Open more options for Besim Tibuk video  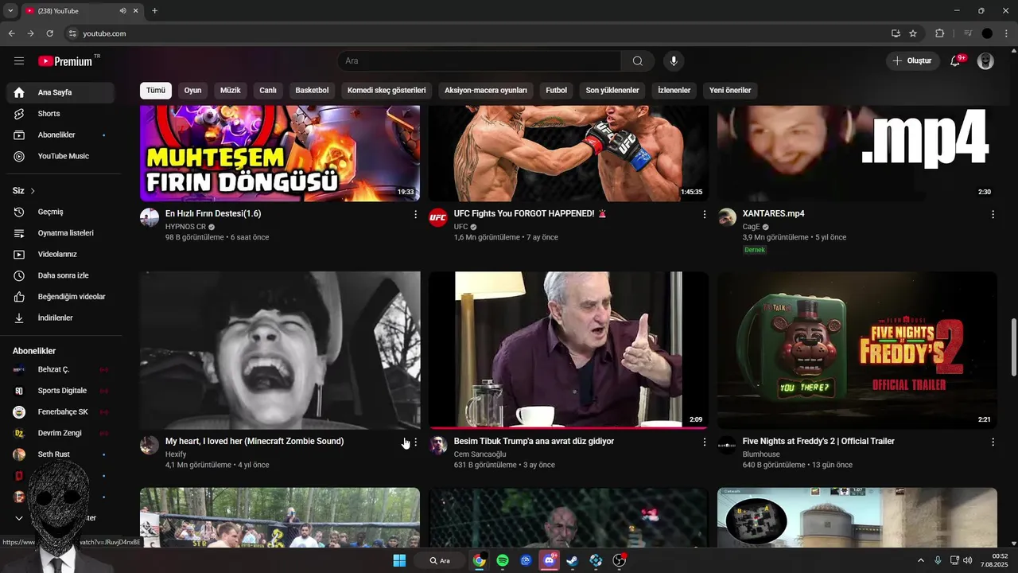[704, 442]
